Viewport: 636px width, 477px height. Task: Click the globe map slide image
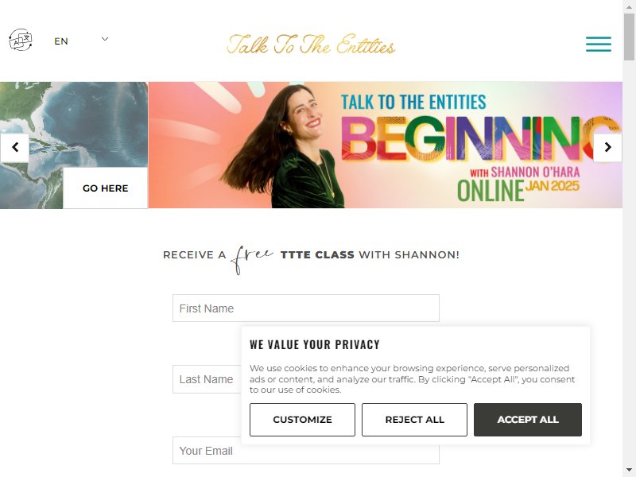[74, 122]
